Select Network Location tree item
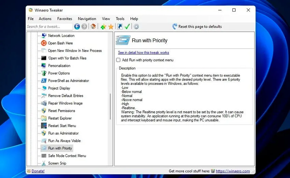 (x=61, y=35)
